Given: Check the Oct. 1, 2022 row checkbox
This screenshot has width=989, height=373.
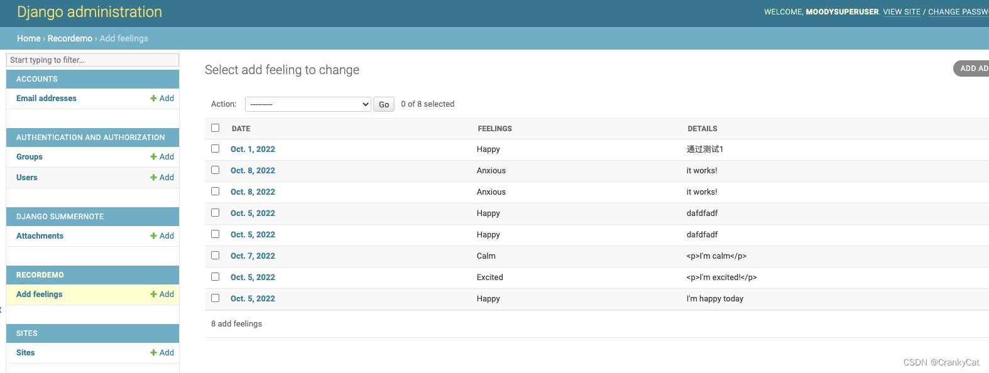Looking at the screenshot, I should coord(215,149).
